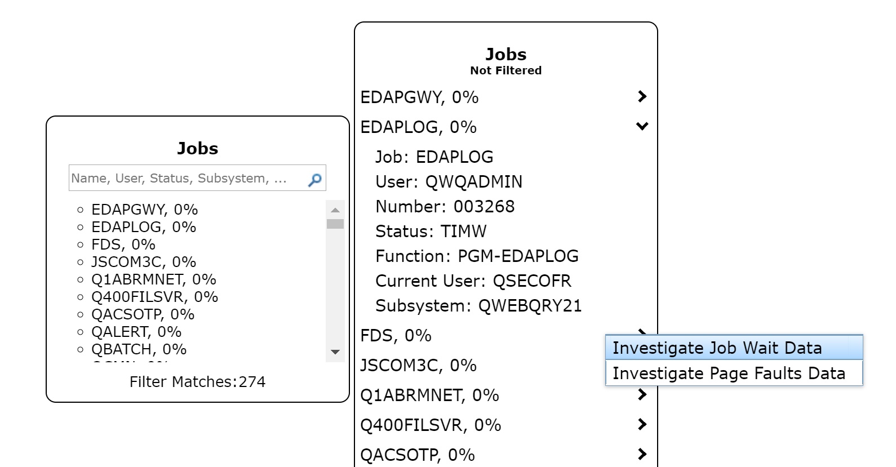Screen dimensions: 896x467
Task: Click Q1ABRMNET, 0% row in right panel
Action: [429, 395]
